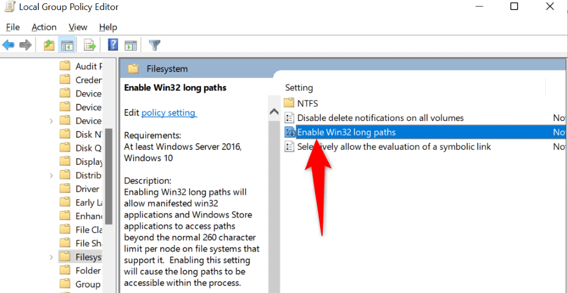Go up one level with folder icon
Viewport: 568px width, 293px height.
point(49,46)
